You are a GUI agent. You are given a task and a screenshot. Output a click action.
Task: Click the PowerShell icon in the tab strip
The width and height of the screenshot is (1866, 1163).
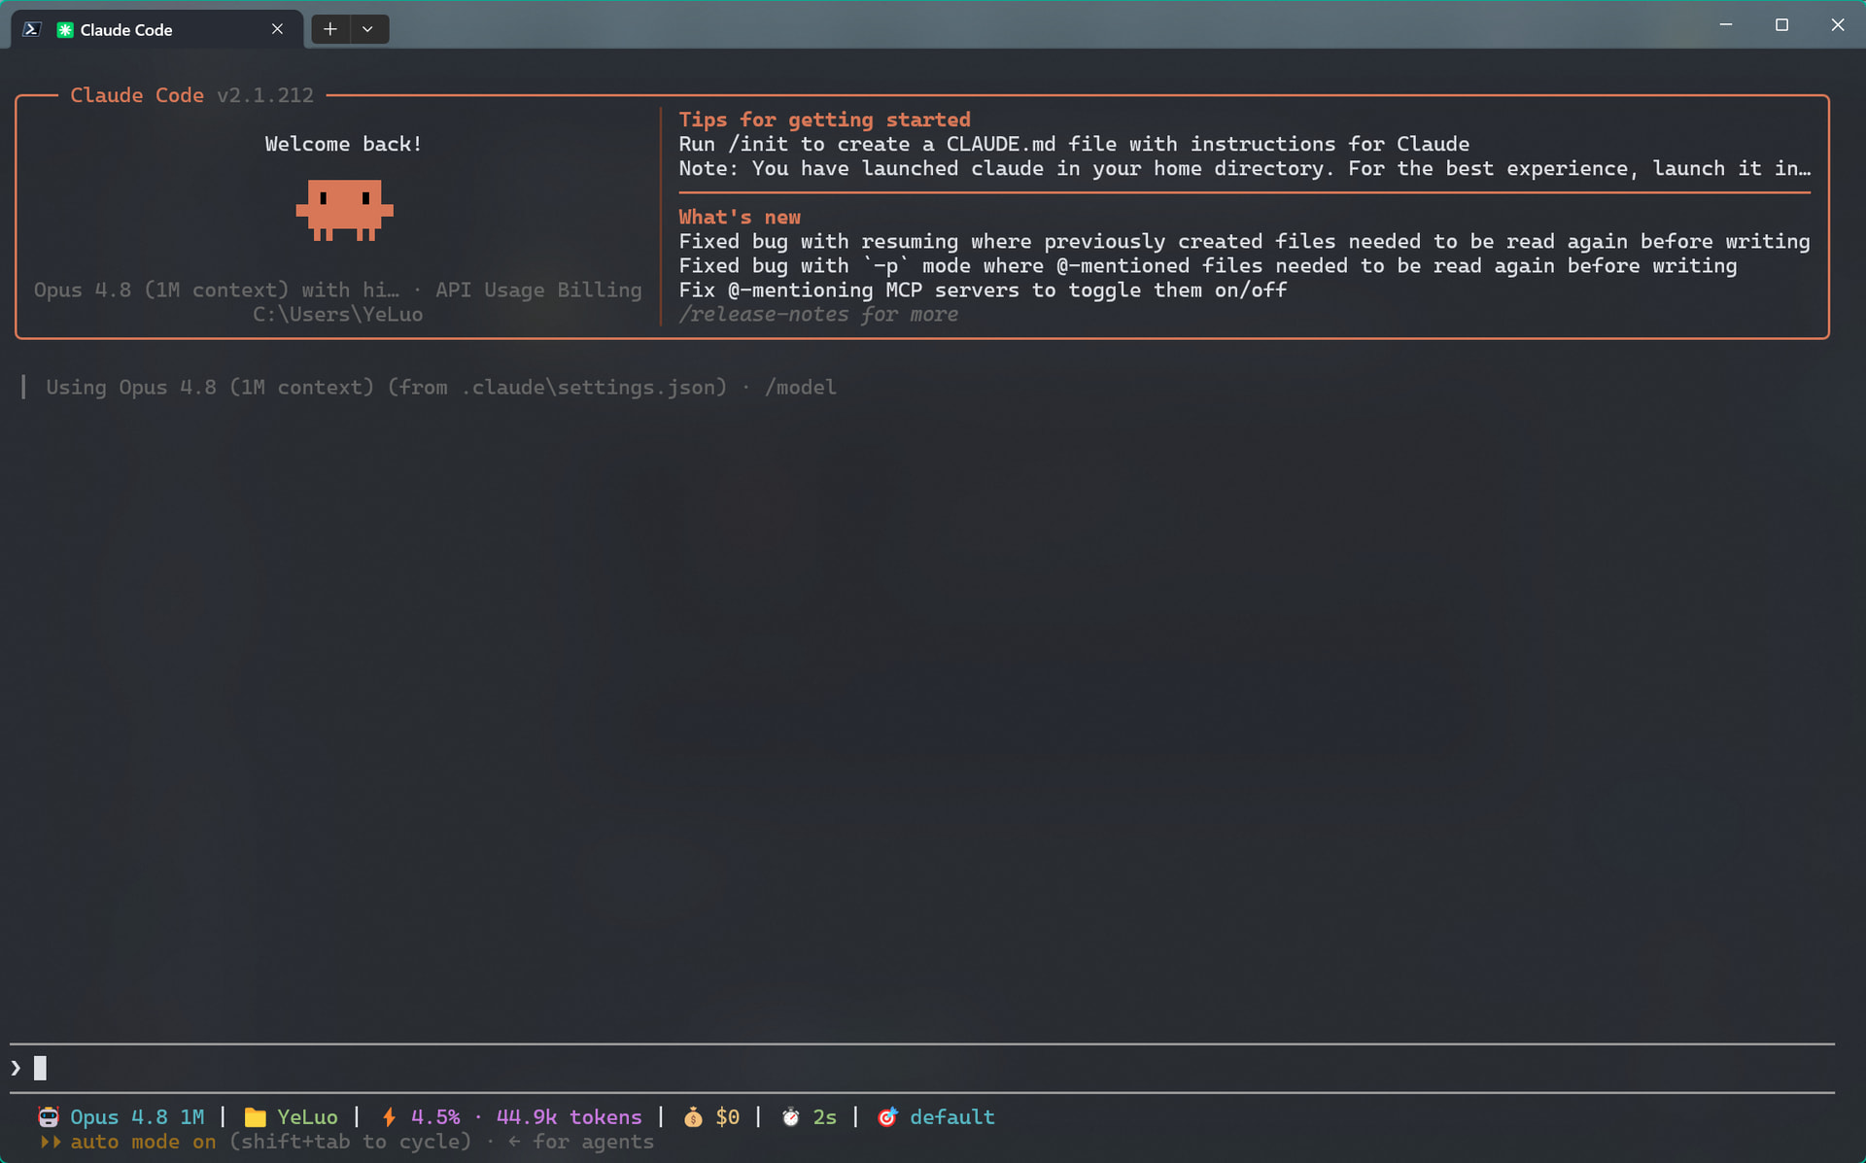click(31, 29)
